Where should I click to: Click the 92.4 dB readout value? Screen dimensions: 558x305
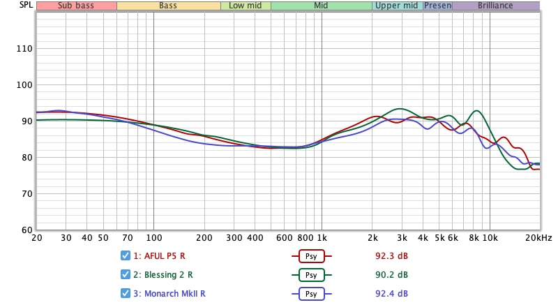point(391,294)
